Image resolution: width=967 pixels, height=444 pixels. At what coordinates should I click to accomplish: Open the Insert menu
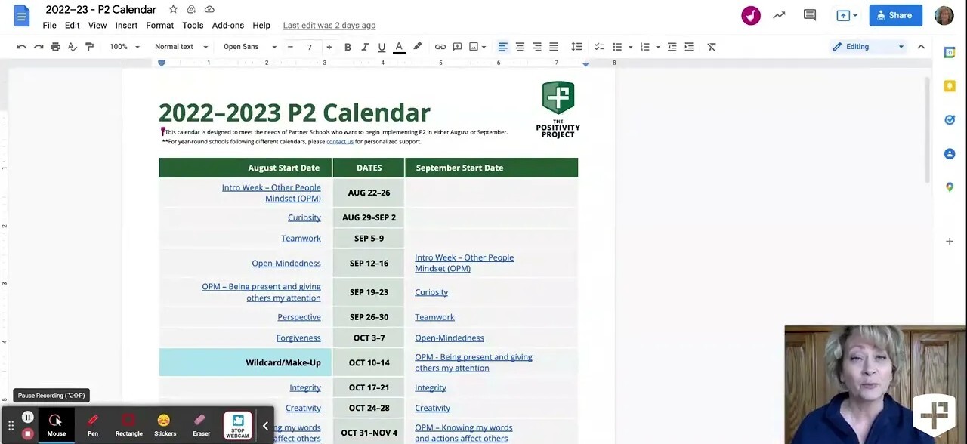coord(126,26)
